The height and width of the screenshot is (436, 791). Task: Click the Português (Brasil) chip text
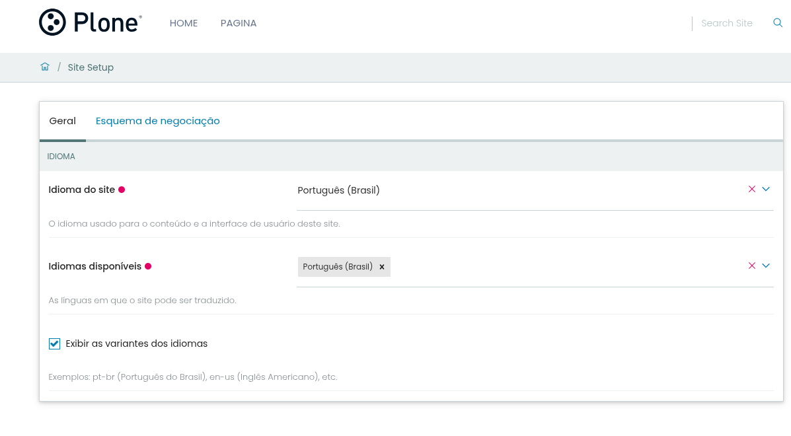pos(338,267)
